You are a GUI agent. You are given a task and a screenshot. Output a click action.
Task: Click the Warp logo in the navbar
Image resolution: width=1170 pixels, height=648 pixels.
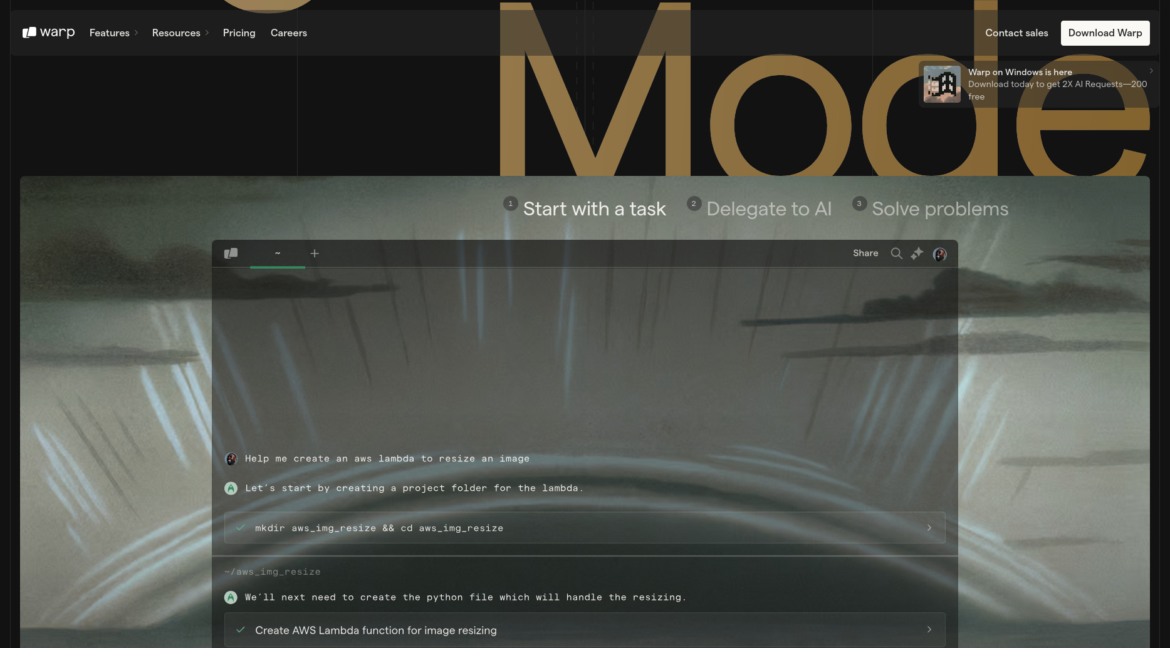click(x=49, y=33)
